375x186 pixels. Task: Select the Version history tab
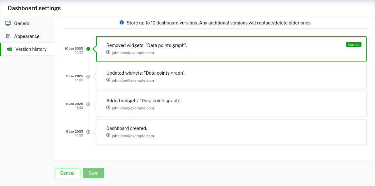pyautogui.click(x=31, y=49)
